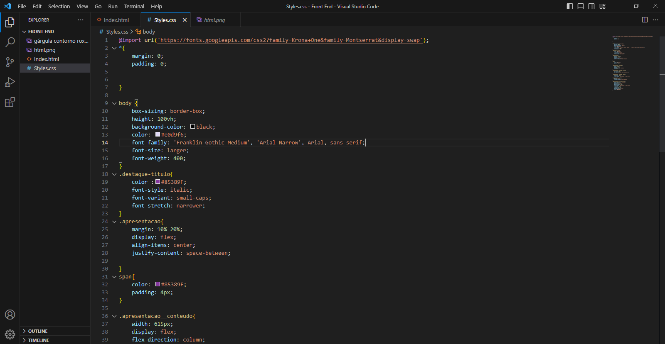The width and height of the screenshot is (665, 344).
Task: Open Run and Debug view
Action: pos(10,82)
